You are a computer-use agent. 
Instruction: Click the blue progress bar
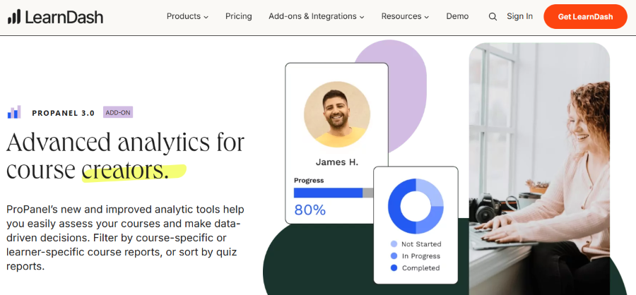[x=328, y=193]
